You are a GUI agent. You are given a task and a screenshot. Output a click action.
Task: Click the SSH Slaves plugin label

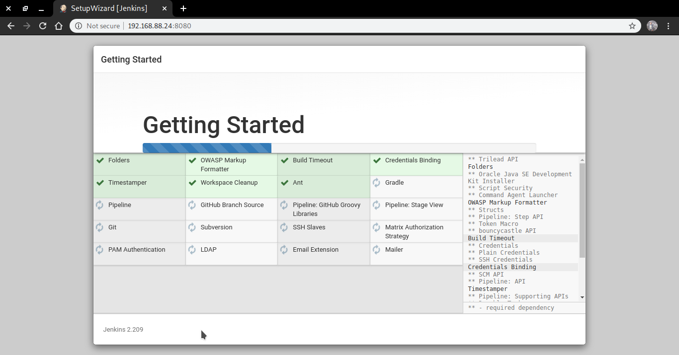(x=309, y=227)
